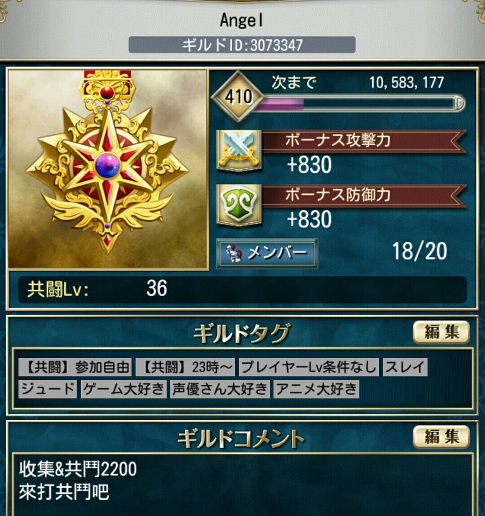The height and width of the screenshot is (516, 485).
Task: Select the スレイ tag
Action: coord(405,367)
